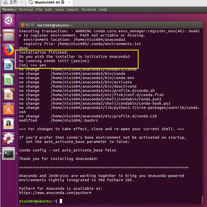
Task: Open the Ubuntu Dash search launcher
Action: [x=9, y=21]
